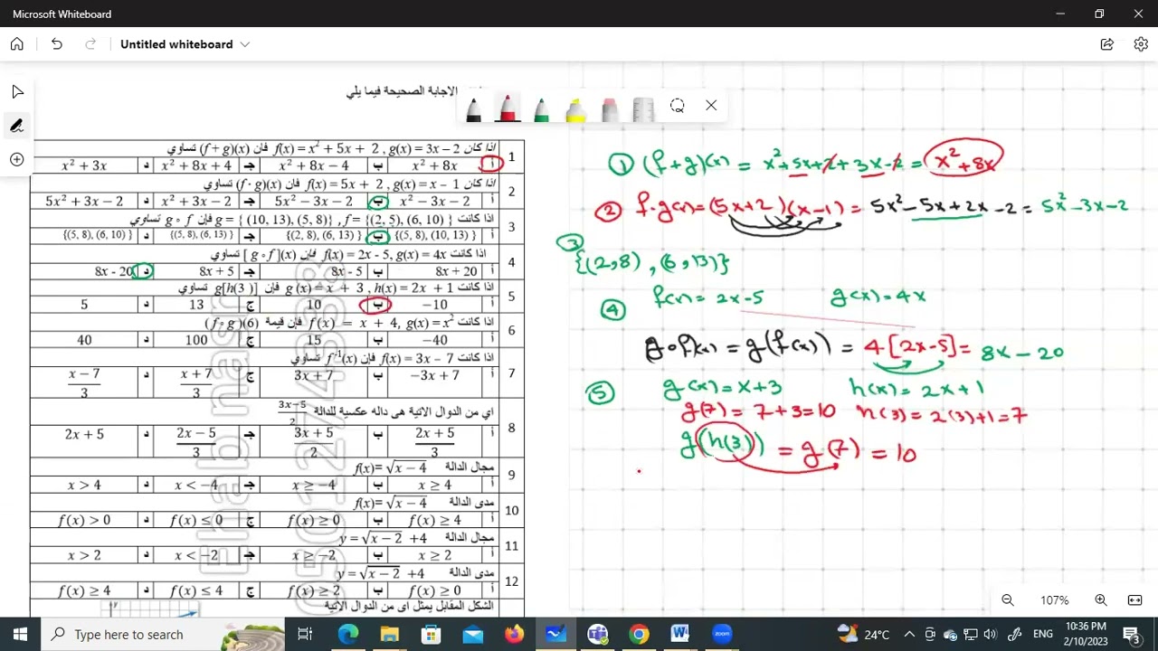Open the volume control
This screenshot has height=651, width=1158.
tap(990, 634)
